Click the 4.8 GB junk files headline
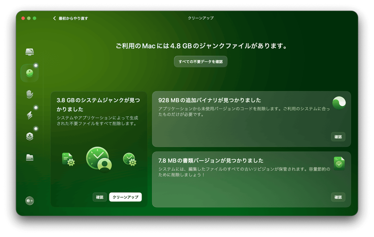This screenshot has height=237, width=374. point(202,46)
